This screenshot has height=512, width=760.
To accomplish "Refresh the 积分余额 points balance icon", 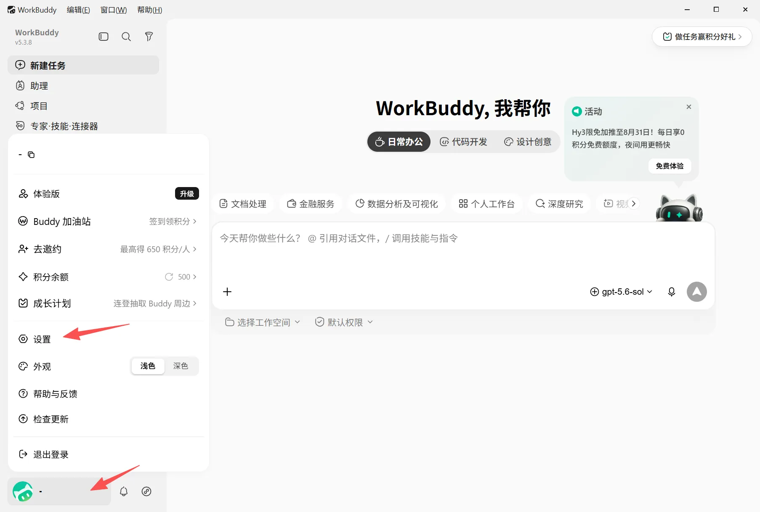I will [169, 277].
